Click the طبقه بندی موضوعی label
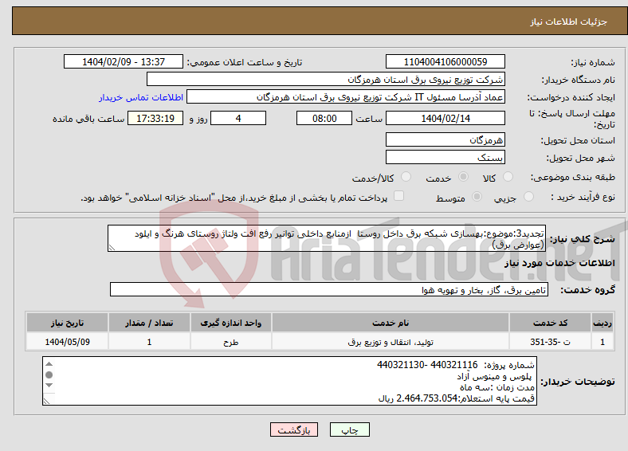 click(x=573, y=177)
